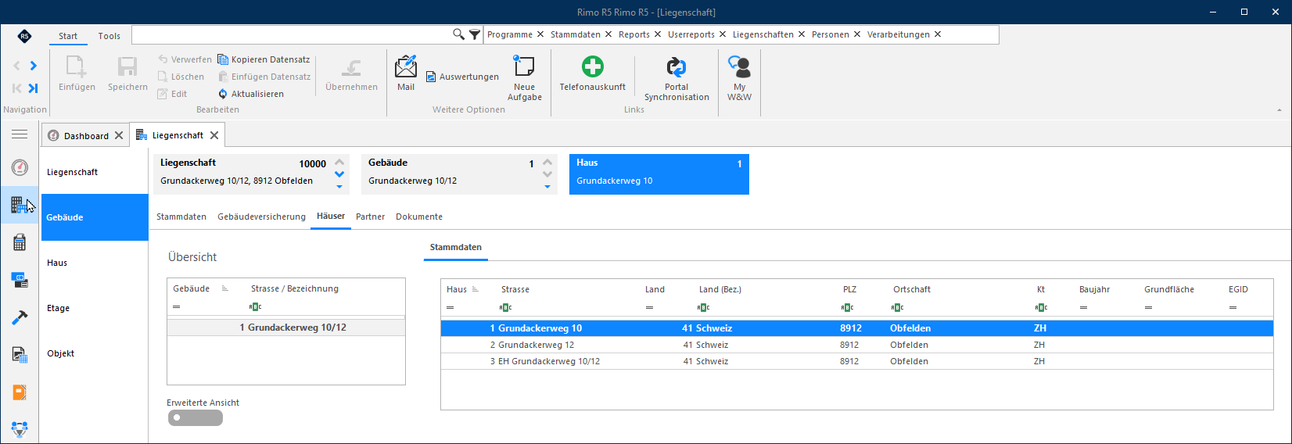
Task: Collapse the ribbon with corner arrow
Action: (x=1279, y=110)
